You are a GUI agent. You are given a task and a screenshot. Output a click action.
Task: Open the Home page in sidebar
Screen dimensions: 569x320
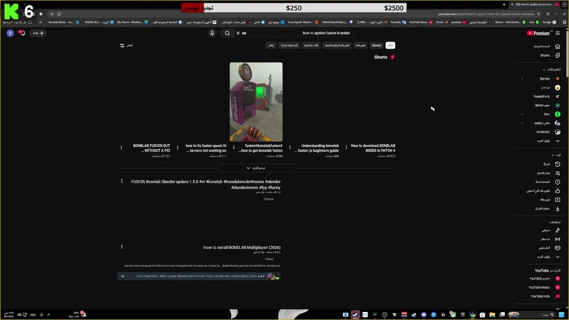547,46
